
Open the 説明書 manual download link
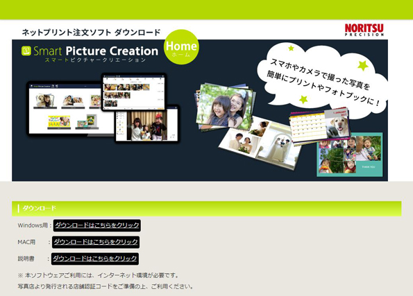coord(95,259)
